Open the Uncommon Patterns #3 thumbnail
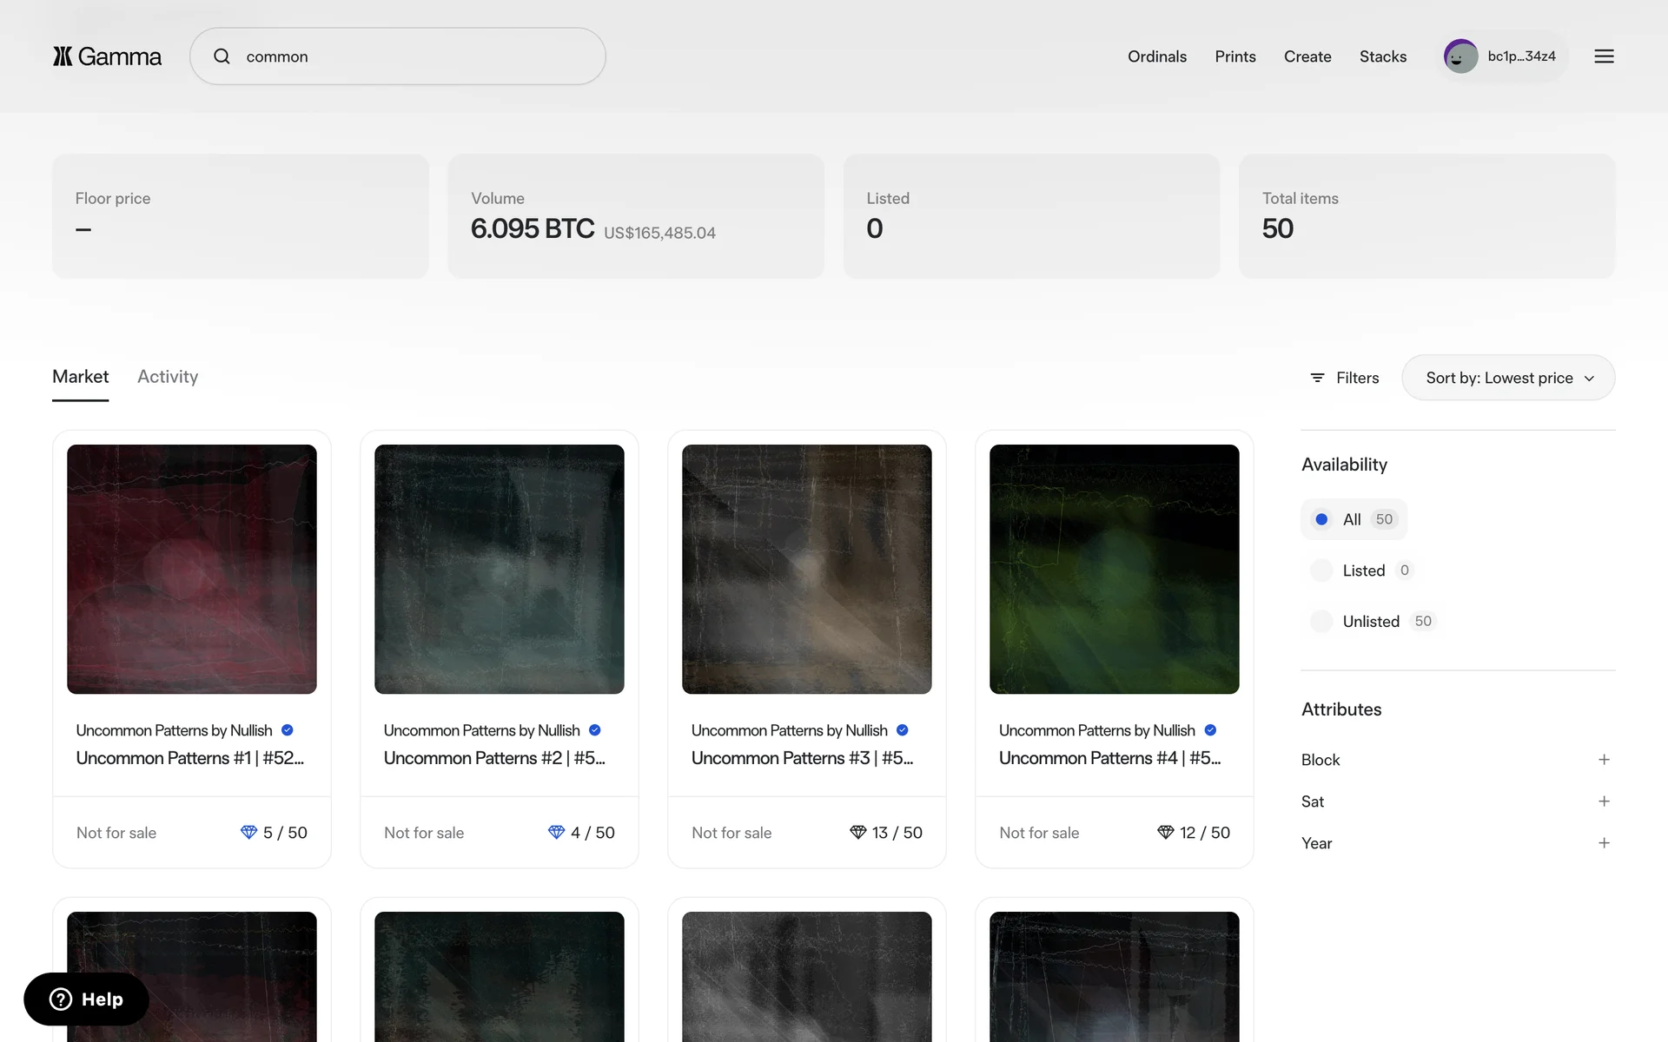Screen dimensions: 1668x1042 coord(806,569)
